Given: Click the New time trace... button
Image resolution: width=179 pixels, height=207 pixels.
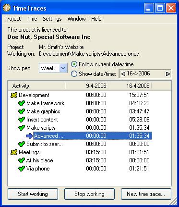Looking at the screenshot, I should pyautogui.click(x=146, y=194).
